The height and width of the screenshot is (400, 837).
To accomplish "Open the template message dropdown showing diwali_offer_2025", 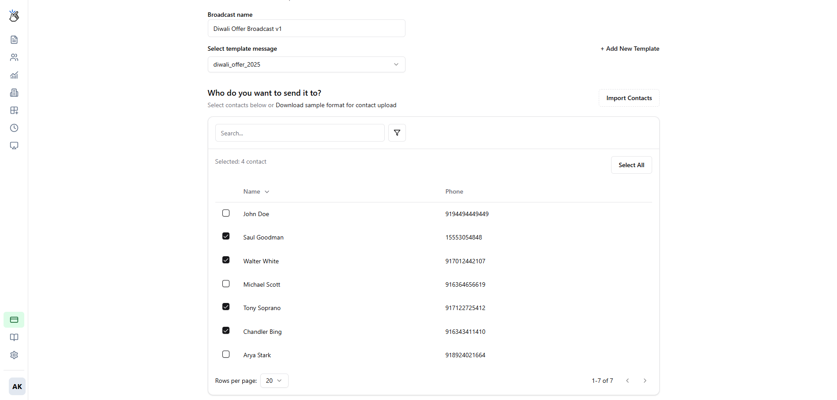I will pos(306,64).
